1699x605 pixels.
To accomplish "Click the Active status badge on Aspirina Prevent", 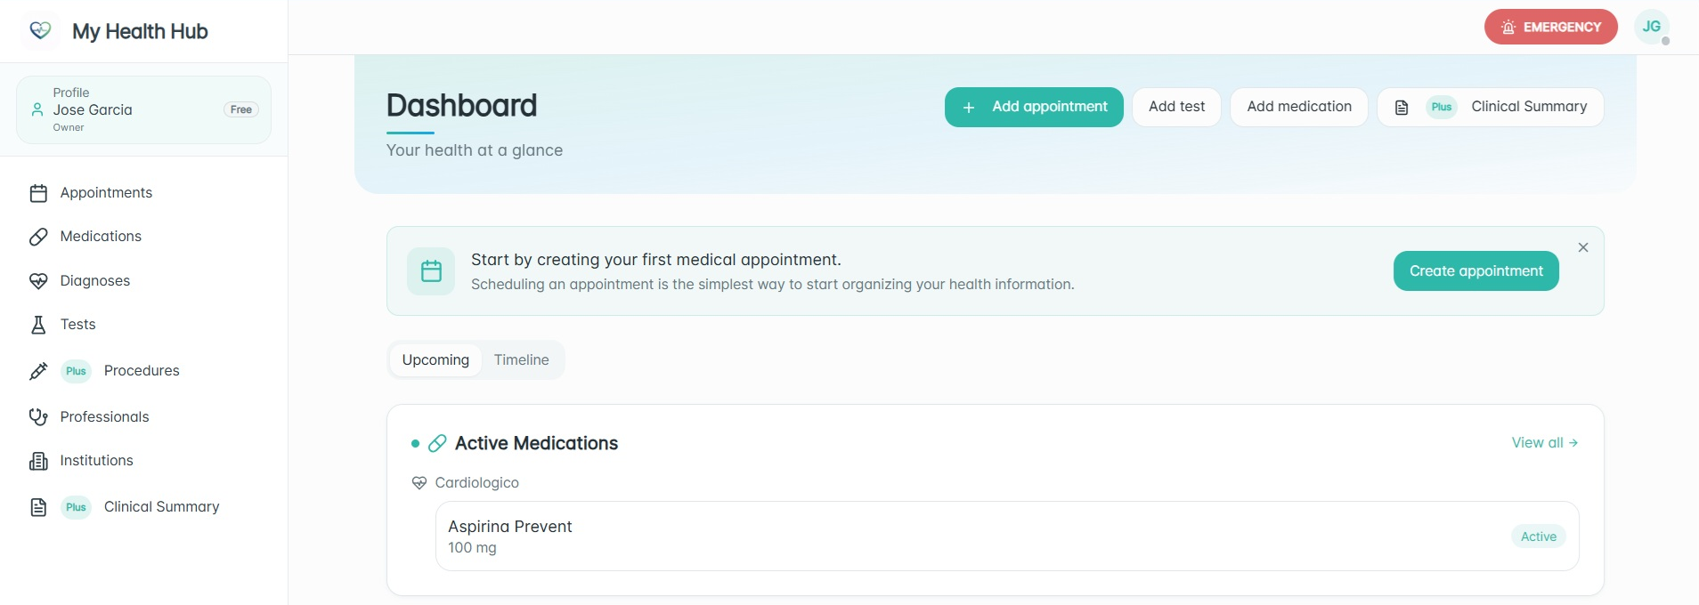I will click(x=1539, y=536).
